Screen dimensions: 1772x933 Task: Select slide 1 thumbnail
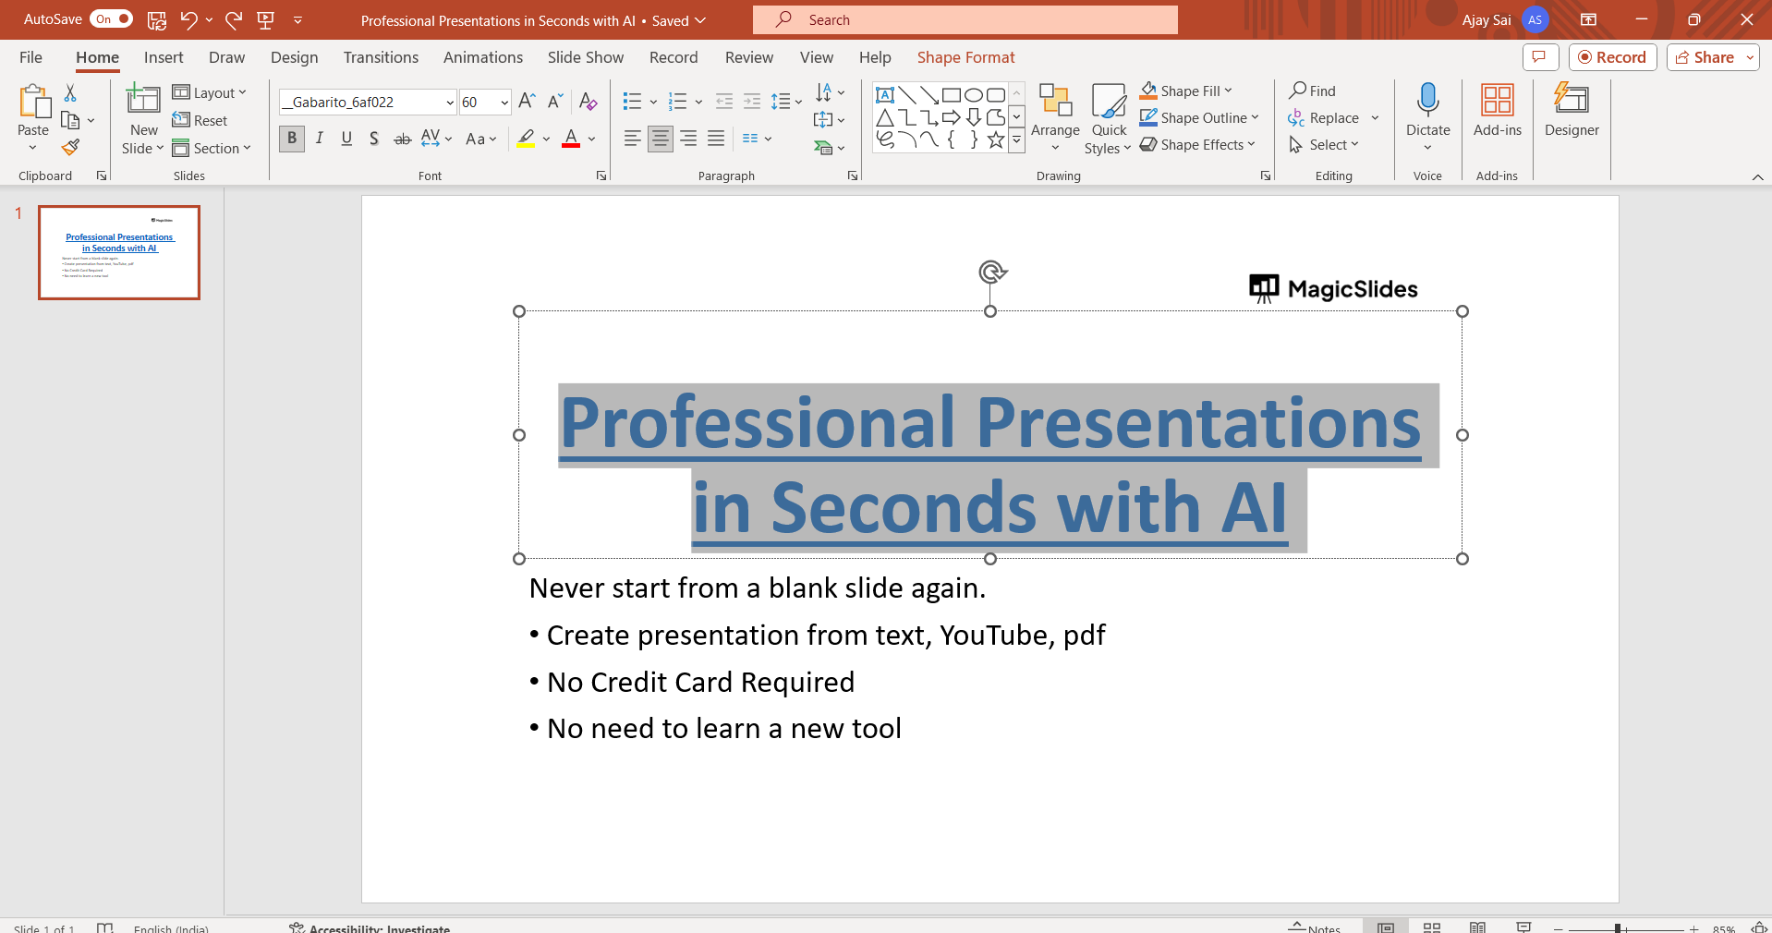click(119, 252)
